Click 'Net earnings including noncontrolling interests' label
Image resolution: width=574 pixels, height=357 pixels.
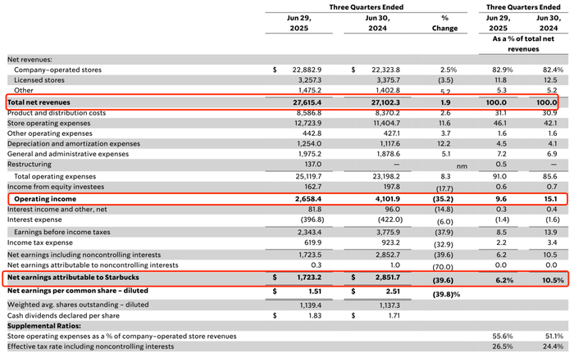click(84, 255)
